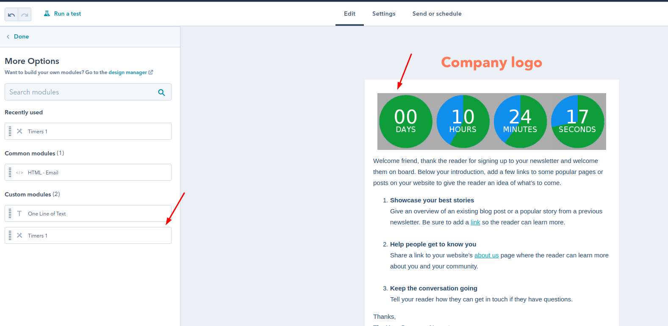
Task: Click the code brackets icon of HTML - Email
Action: (x=19, y=173)
